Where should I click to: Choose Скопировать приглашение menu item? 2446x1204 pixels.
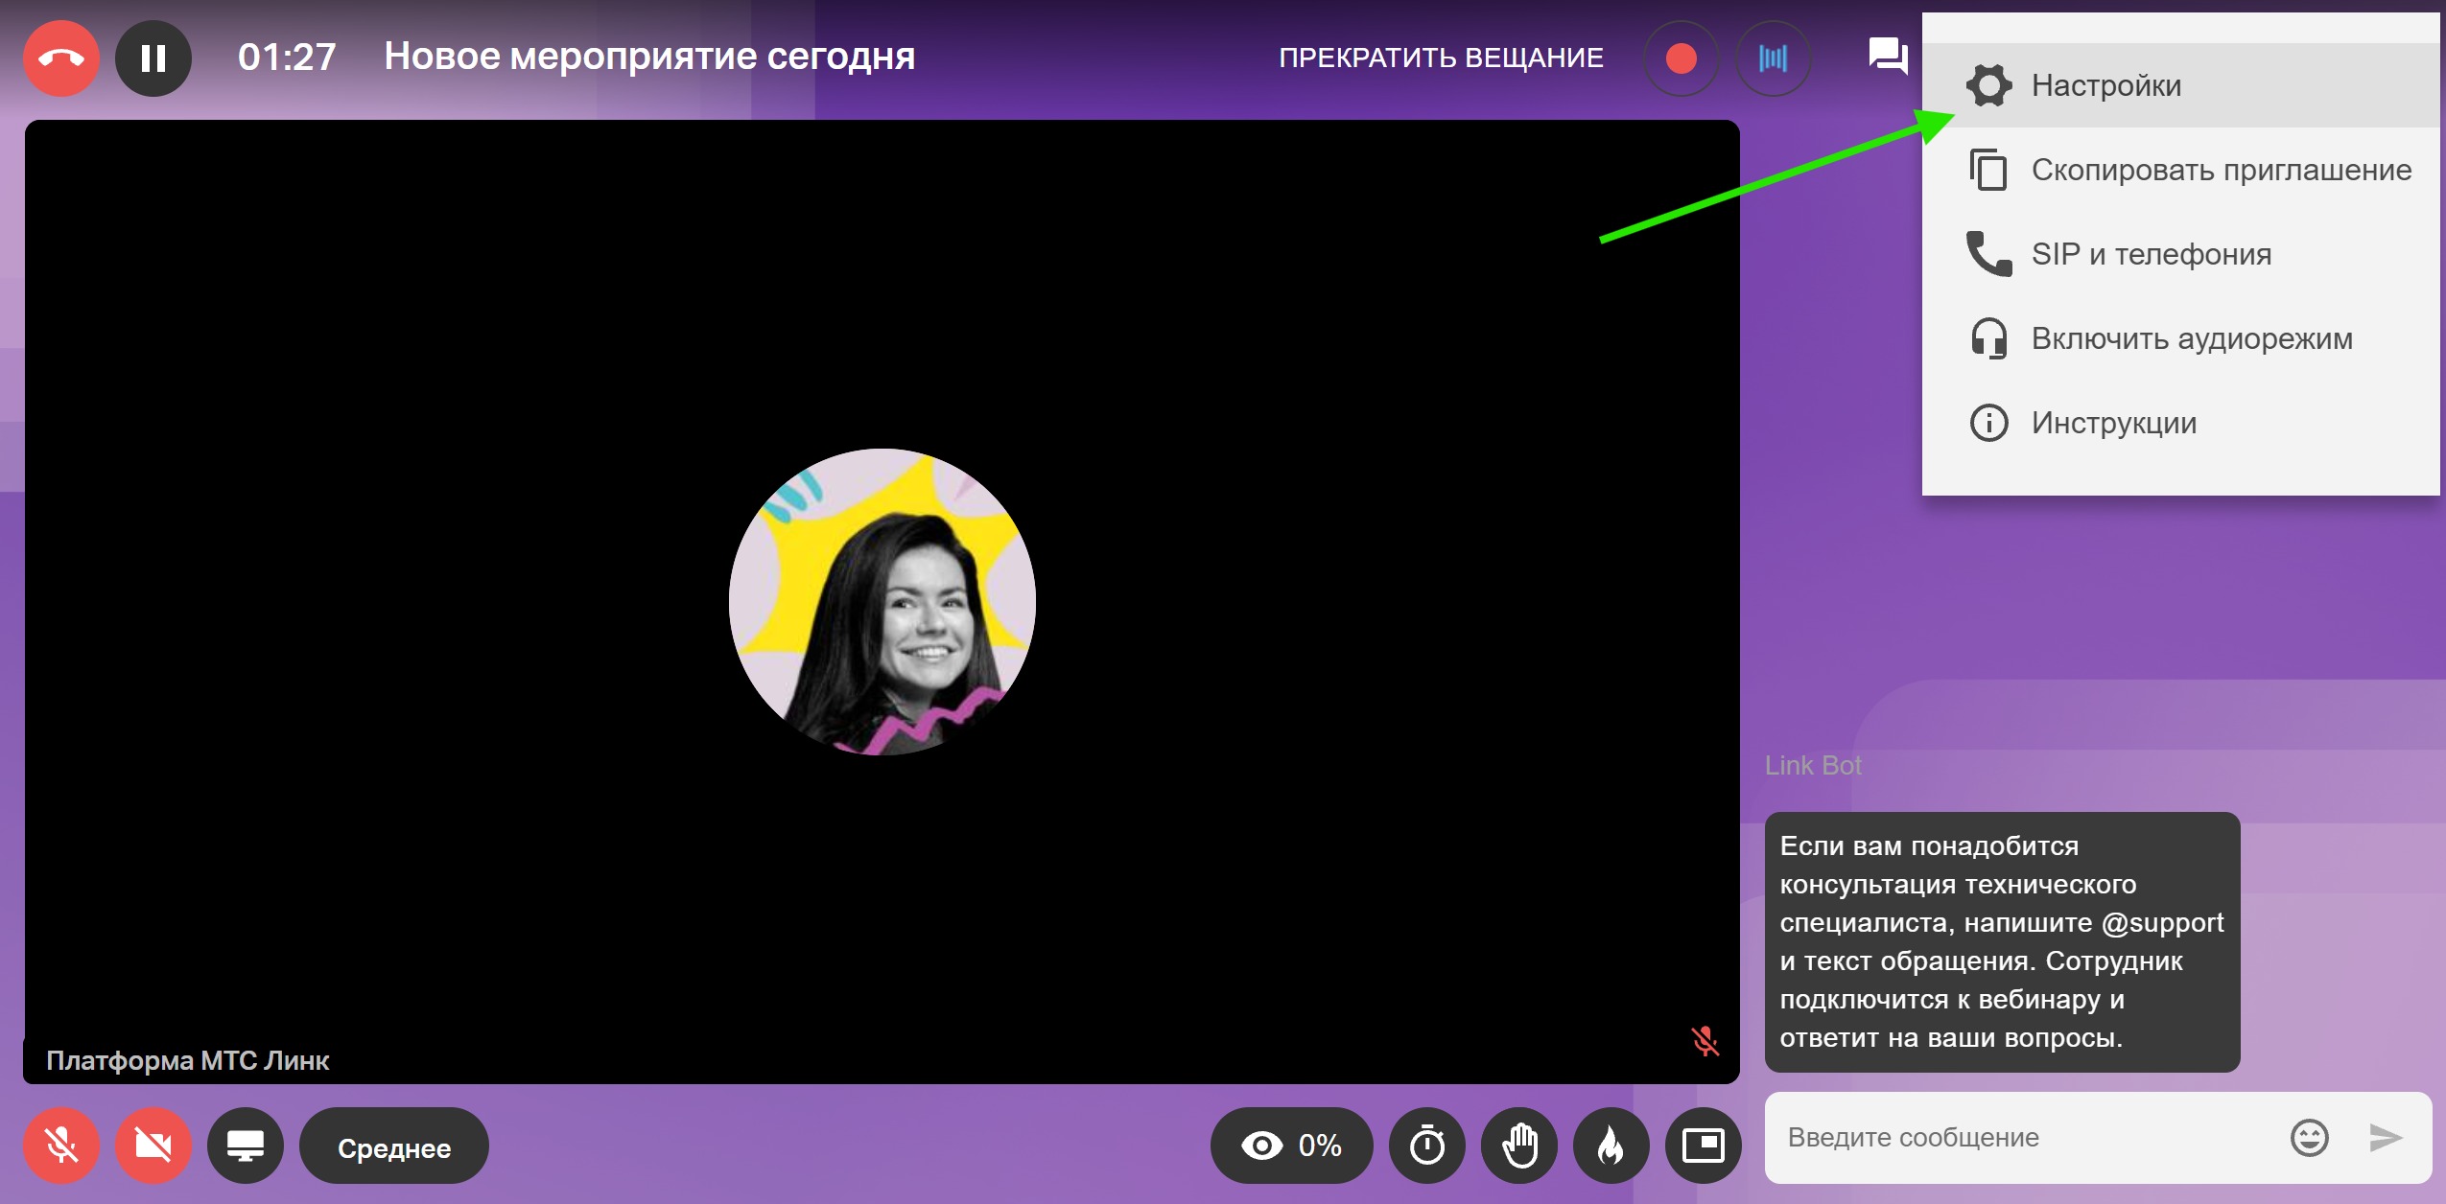tap(2220, 170)
